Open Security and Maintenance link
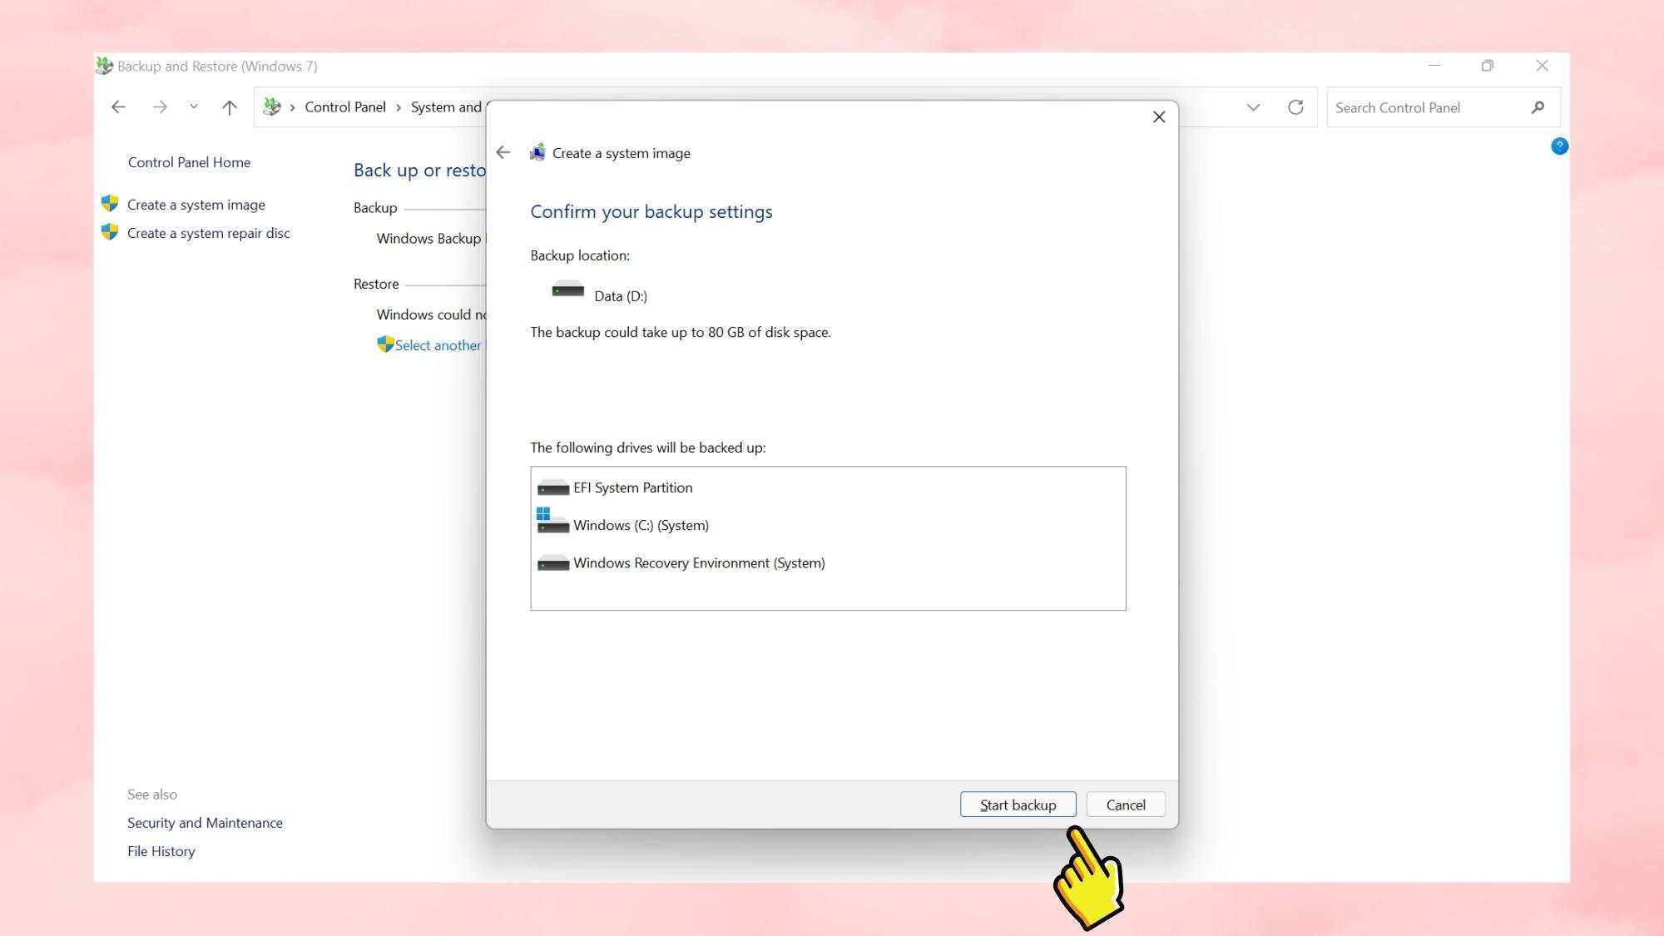 205,823
